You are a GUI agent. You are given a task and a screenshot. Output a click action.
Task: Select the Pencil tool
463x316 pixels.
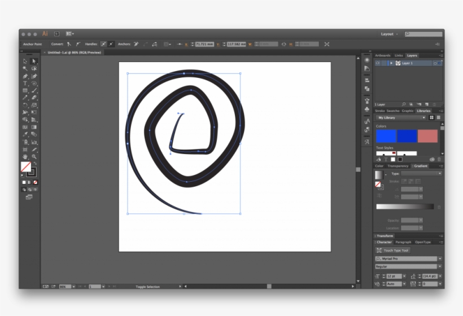[x=25, y=98]
